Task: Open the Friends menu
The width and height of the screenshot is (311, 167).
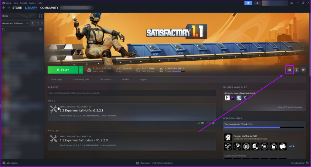Action: tap(23, 3)
